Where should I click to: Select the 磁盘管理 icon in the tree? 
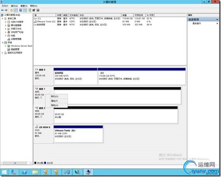tap(9, 49)
